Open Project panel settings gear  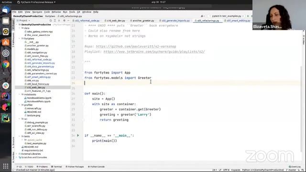pyautogui.click(x=64, y=21)
